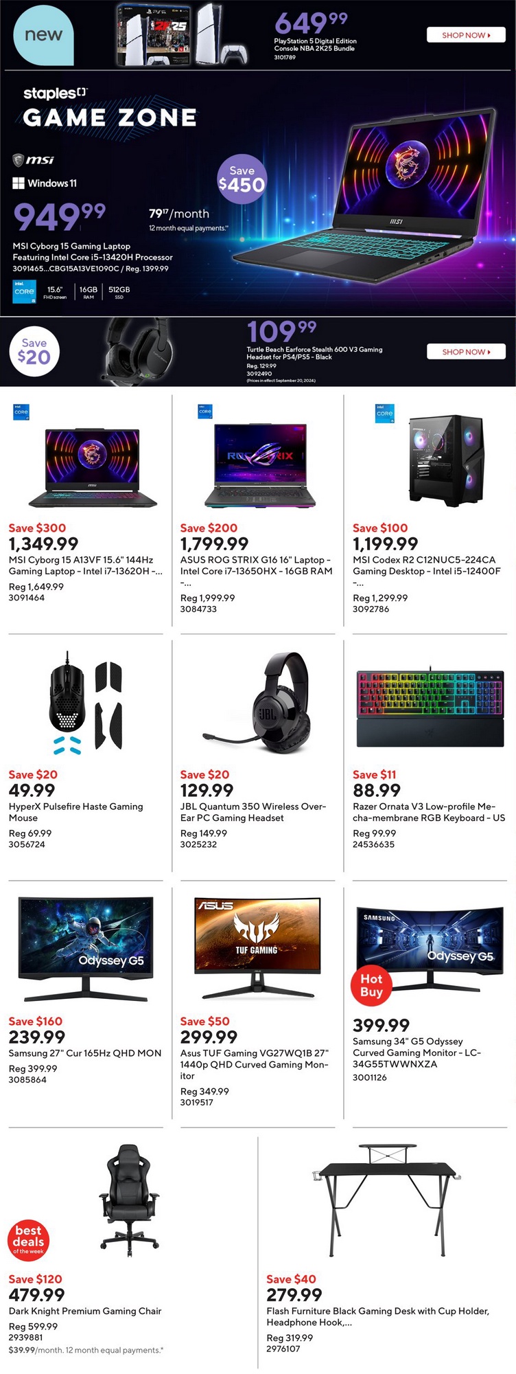Screen dimensions: 516x1374
Task: Open ASUS ROG STRIX G16 laptop link
Action: pos(256,565)
